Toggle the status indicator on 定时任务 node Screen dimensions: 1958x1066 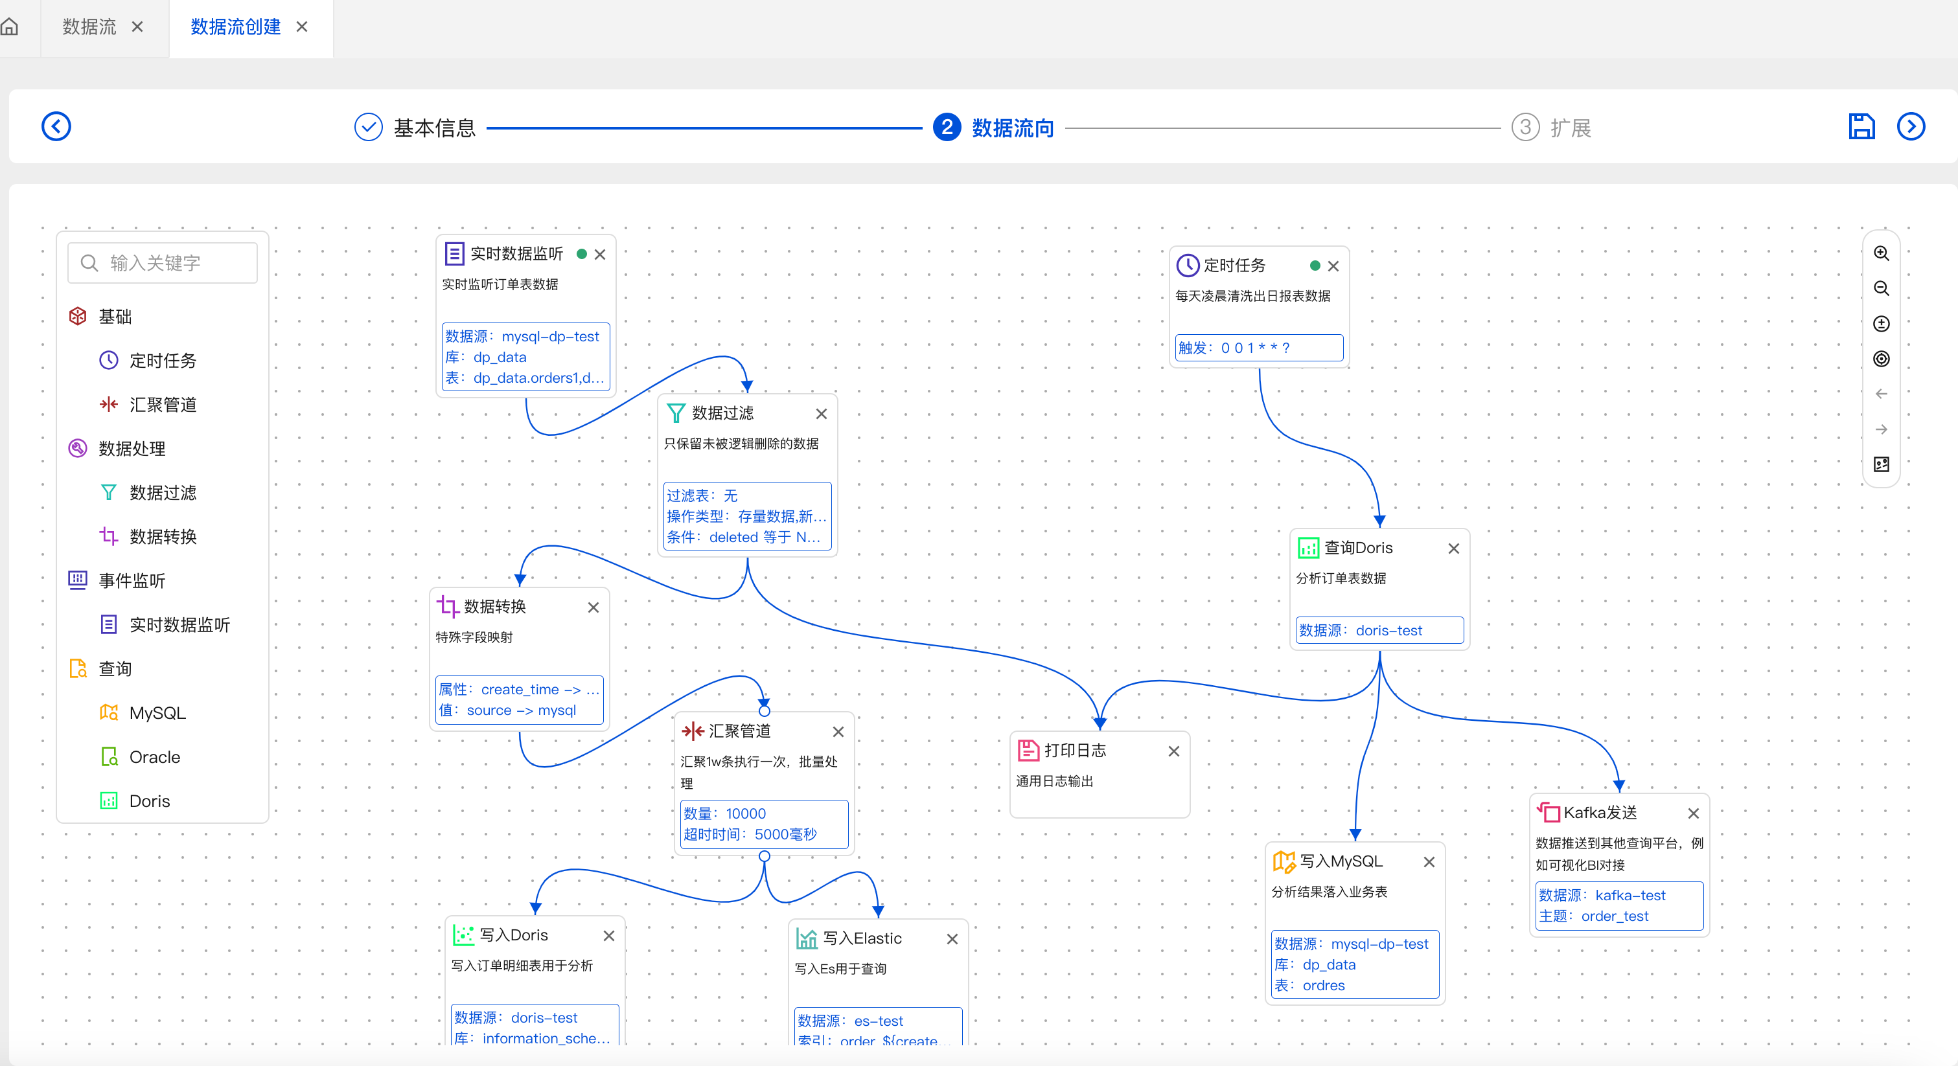(x=1315, y=266)
